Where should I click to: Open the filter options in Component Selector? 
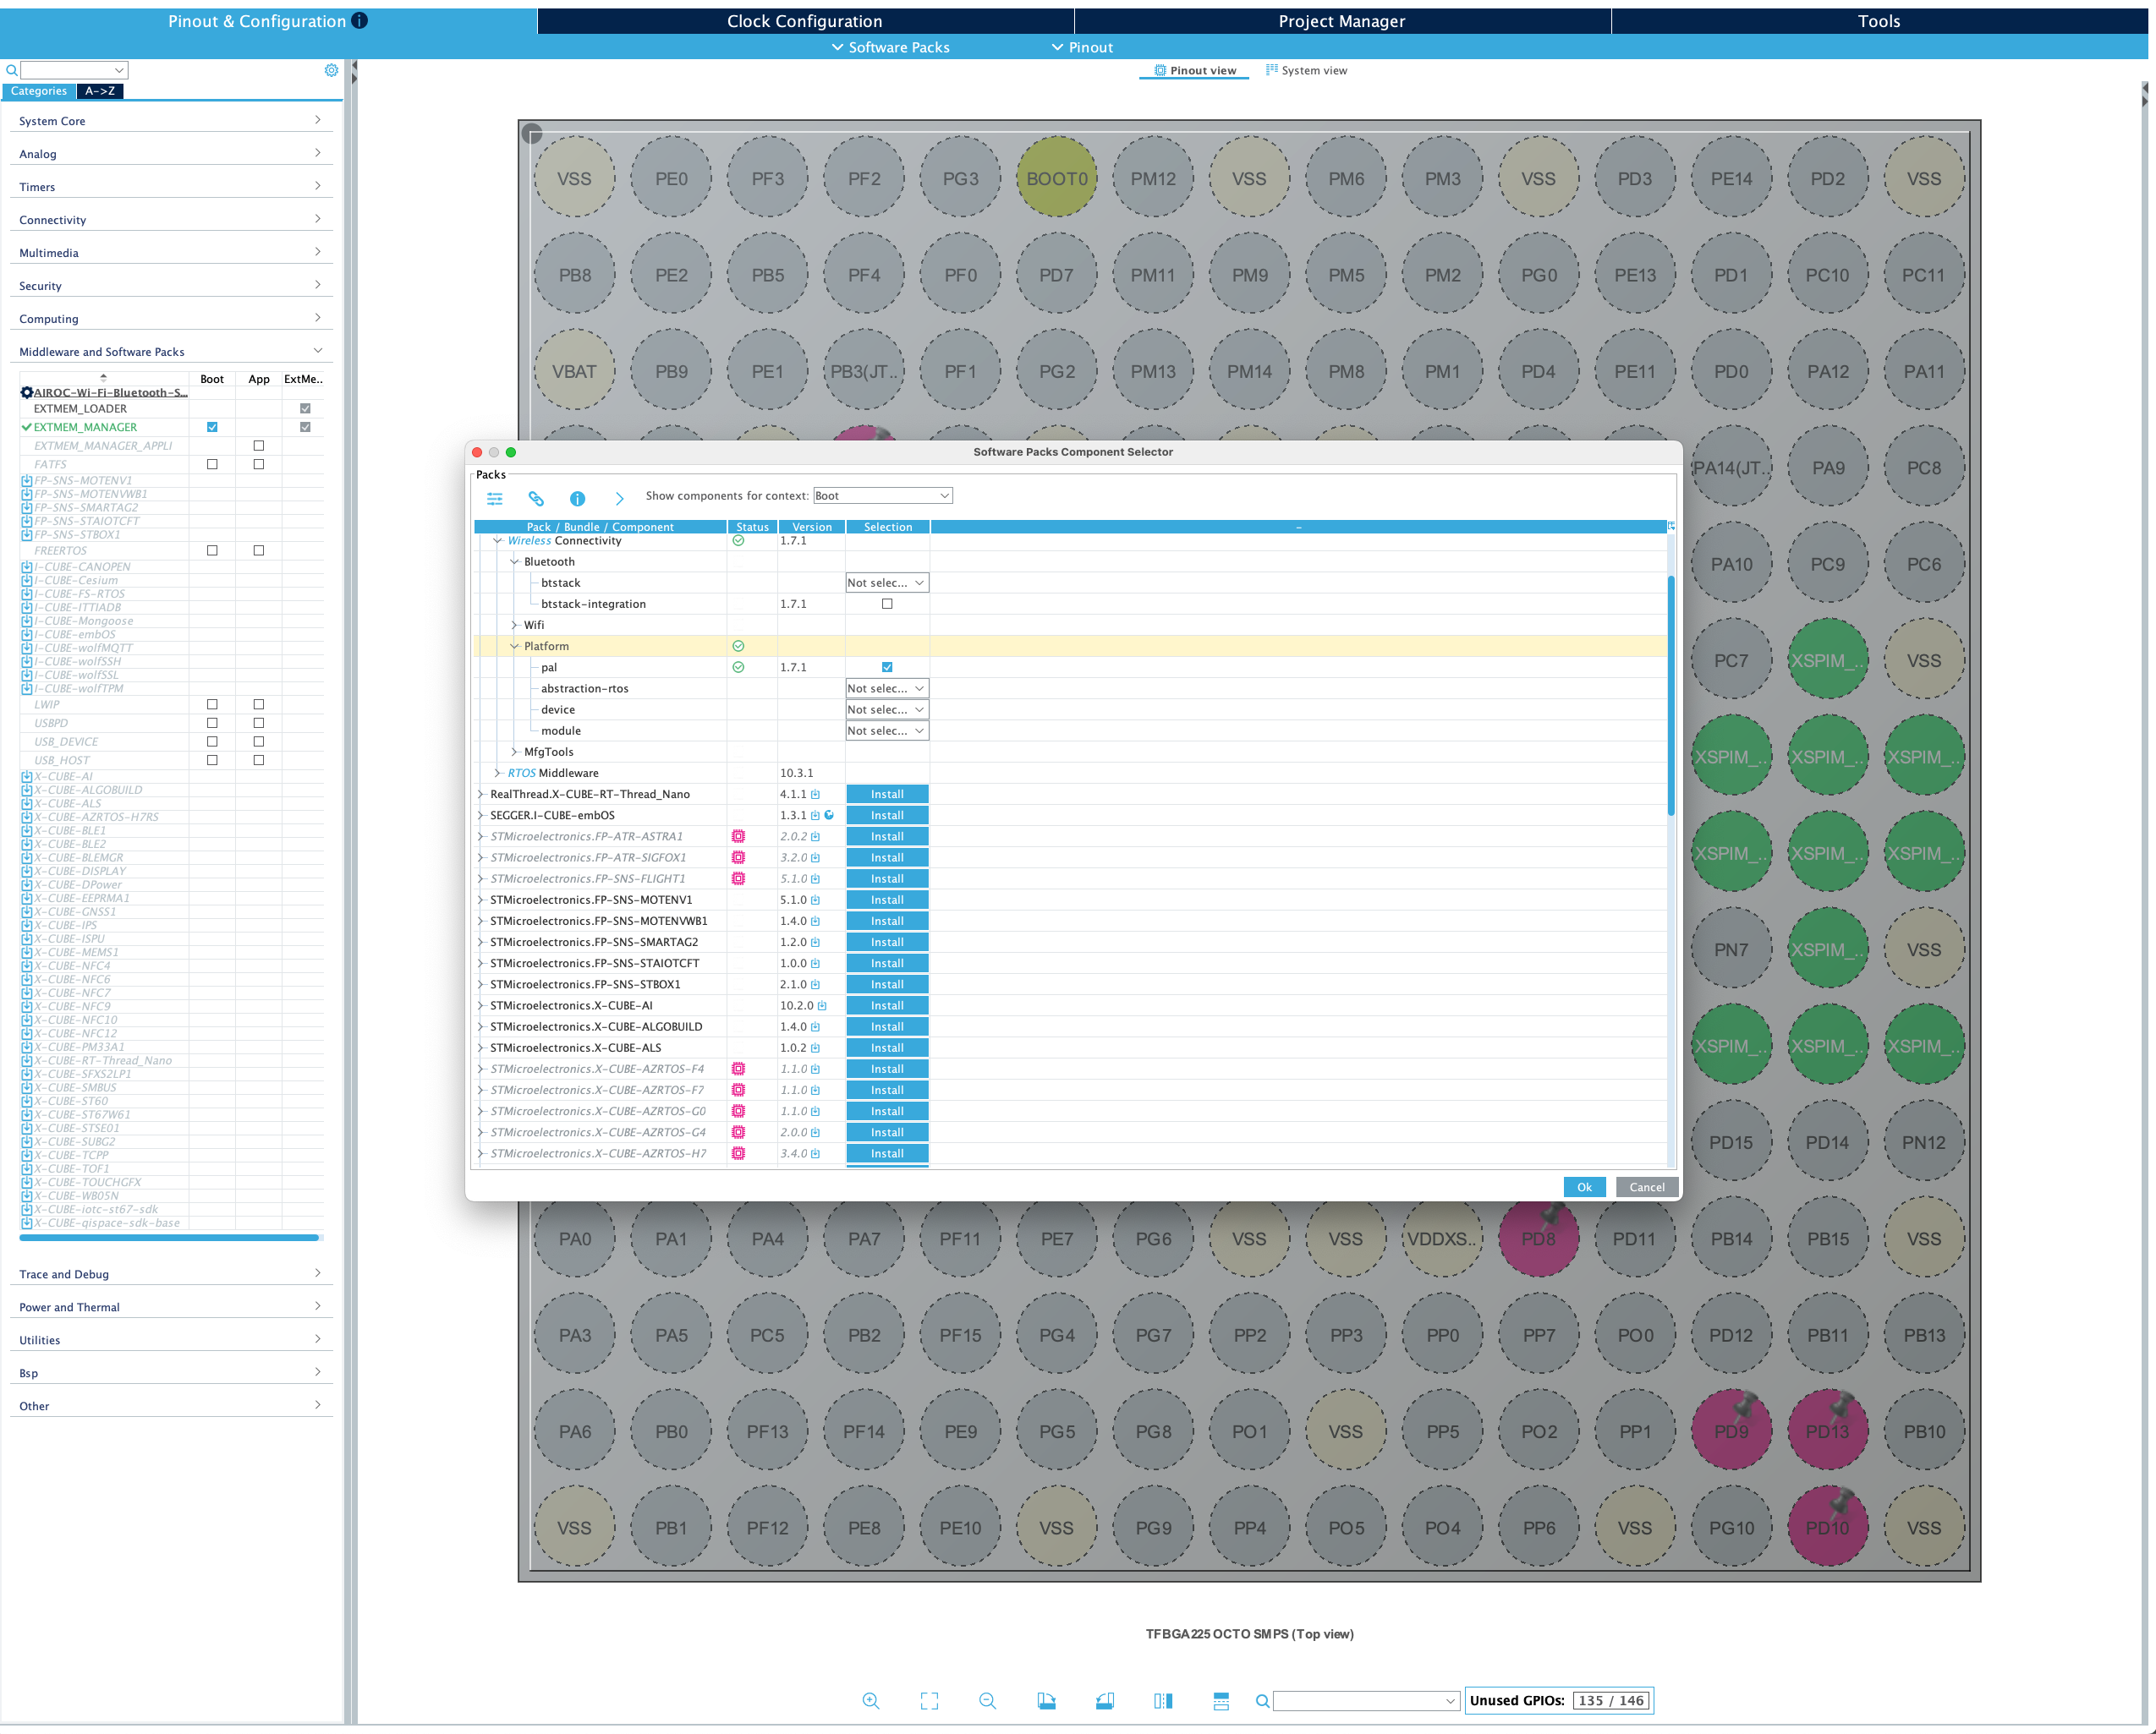point(495,498)
